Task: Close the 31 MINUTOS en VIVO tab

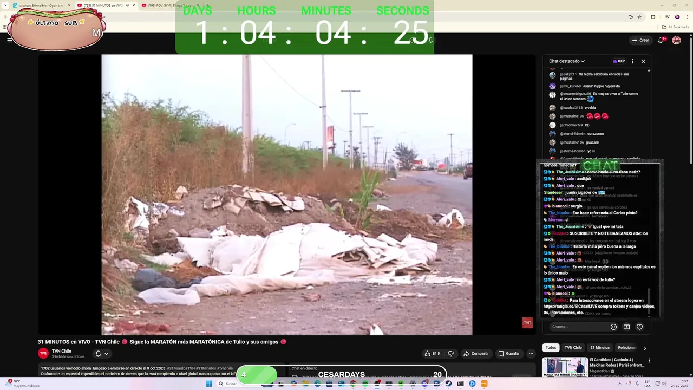Action: [134, 5]
